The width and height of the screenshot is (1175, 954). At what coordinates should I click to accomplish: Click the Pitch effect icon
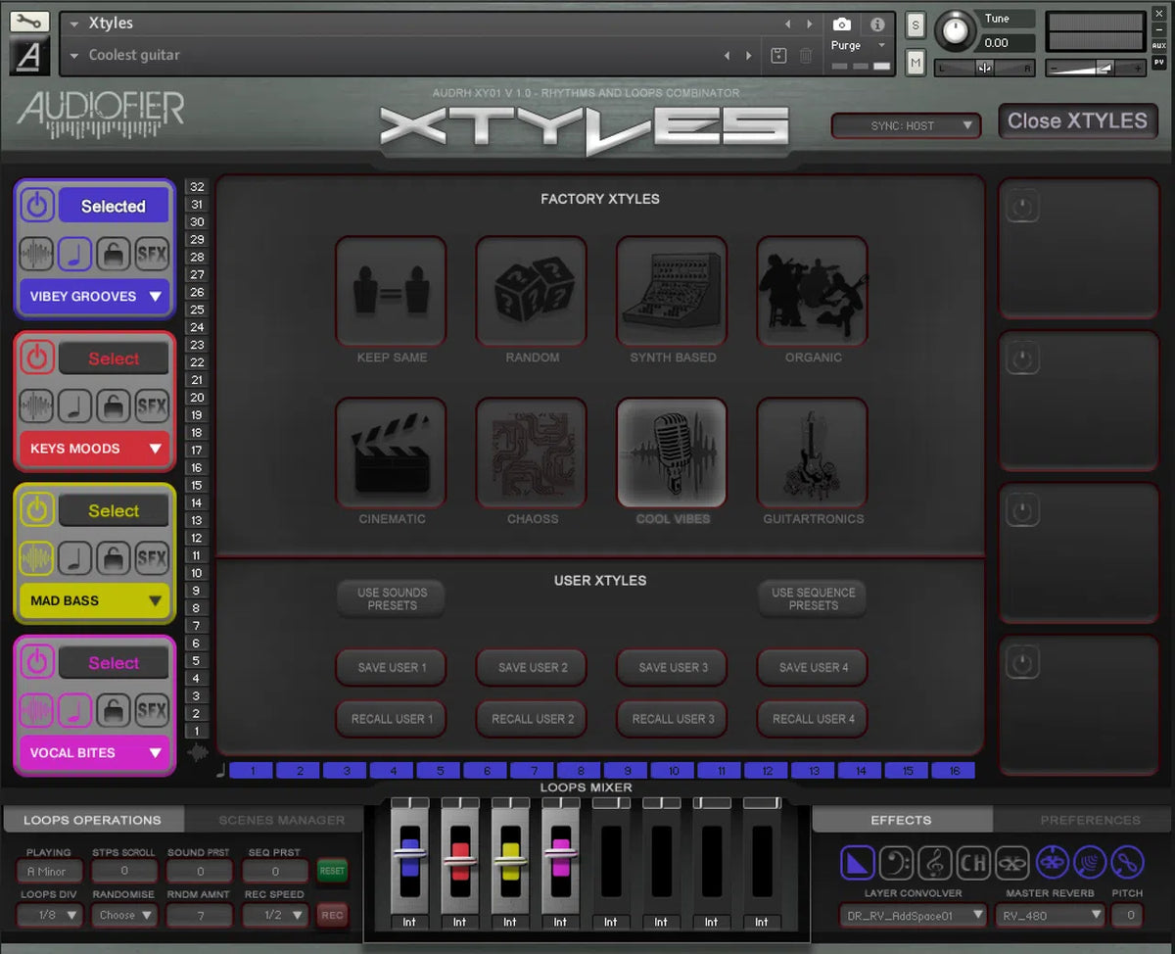[x=1126, y=863]
